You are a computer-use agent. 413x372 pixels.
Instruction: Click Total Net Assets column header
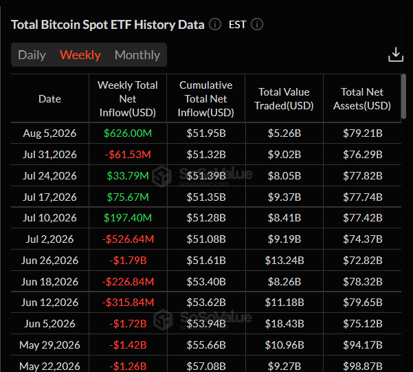(x=362, y=99)
